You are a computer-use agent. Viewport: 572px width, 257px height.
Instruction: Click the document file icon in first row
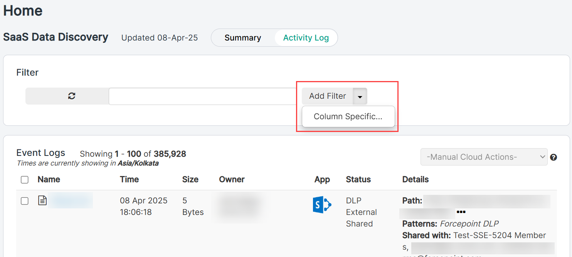(x=42, y=201)
